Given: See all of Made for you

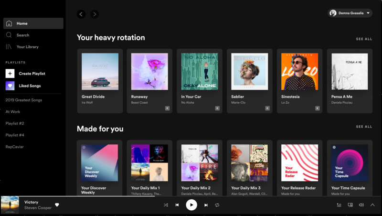Looking at the screenshot, I should pyautogui.click(x=364, y=127).
